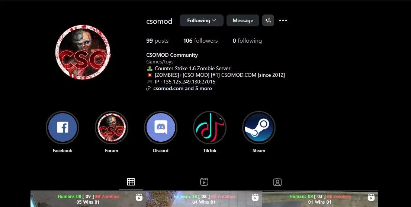
Task: Open the Following dropdown button
Action: 202,20
